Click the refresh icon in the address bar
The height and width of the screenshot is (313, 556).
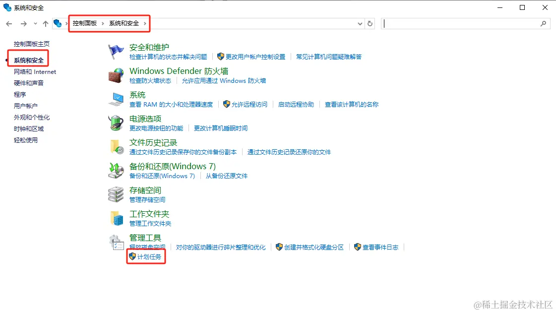[x=370, y=23]
